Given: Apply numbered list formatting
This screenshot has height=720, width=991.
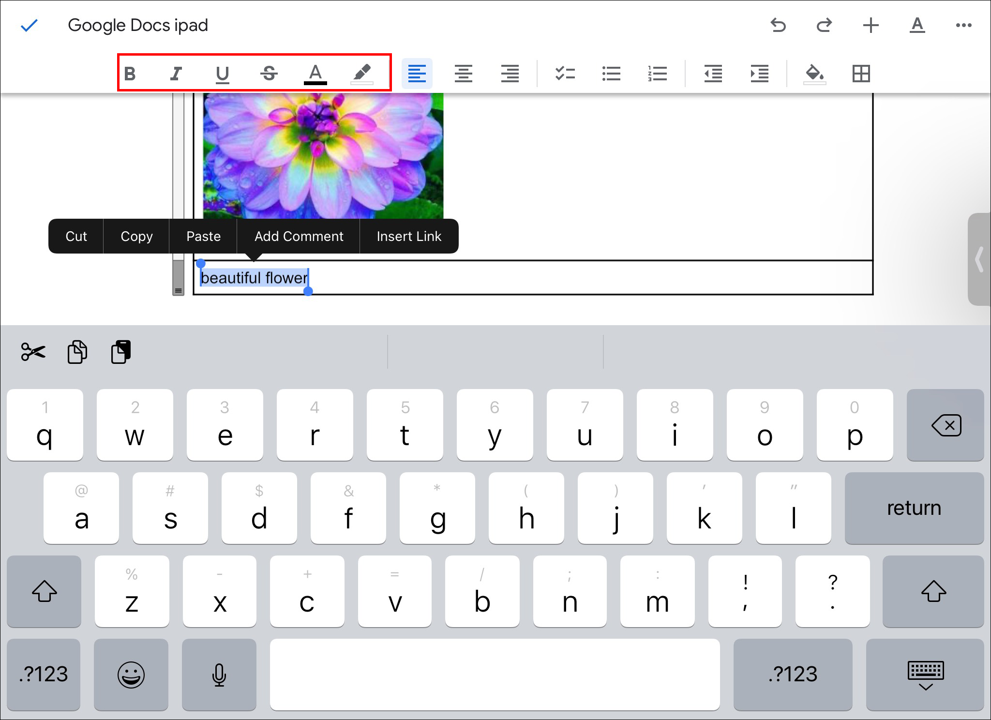Looking at the screenshot, I should pyautogui.click(x=658, y=74).
